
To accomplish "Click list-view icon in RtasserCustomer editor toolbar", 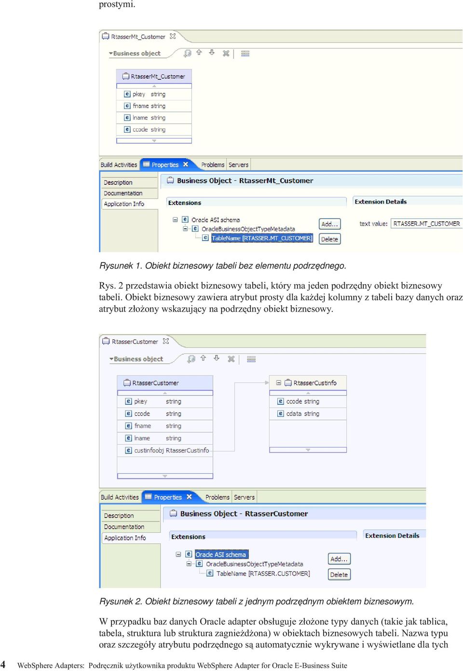I will click(251, 359).
